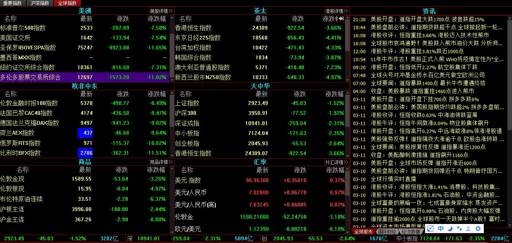Select 伦敦金现 commodity row
Screen dimensions: 512x243
pos(85,179)
